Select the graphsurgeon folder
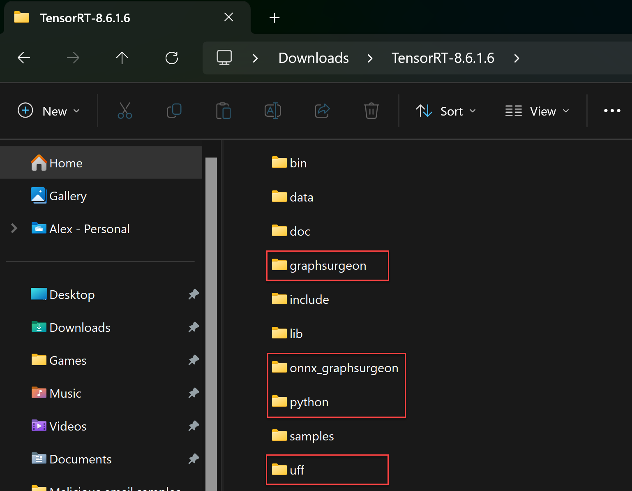 coord(319,265)
